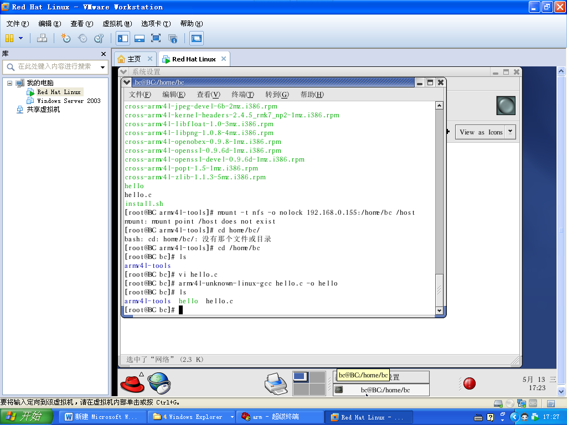
Task: Expand hidden system tray icons arrow
Action: (514, 417)
